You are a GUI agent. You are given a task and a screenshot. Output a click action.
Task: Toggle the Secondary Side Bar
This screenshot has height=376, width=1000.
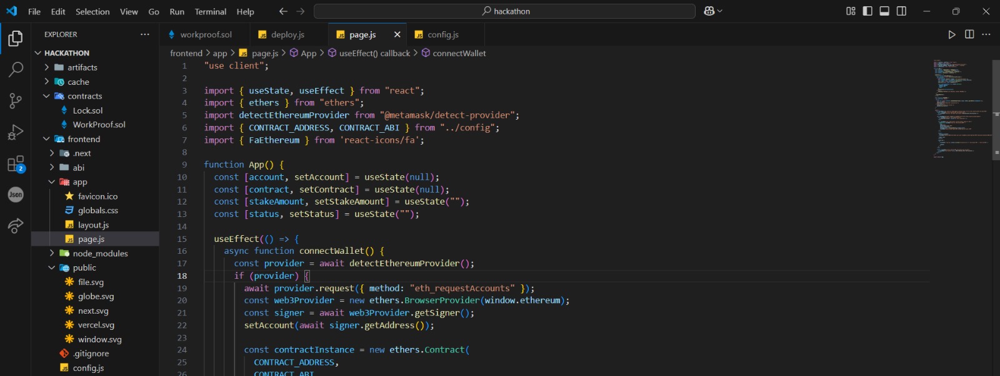(x=901, y=11)
